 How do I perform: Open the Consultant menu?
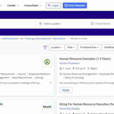[x=33, y=5]
